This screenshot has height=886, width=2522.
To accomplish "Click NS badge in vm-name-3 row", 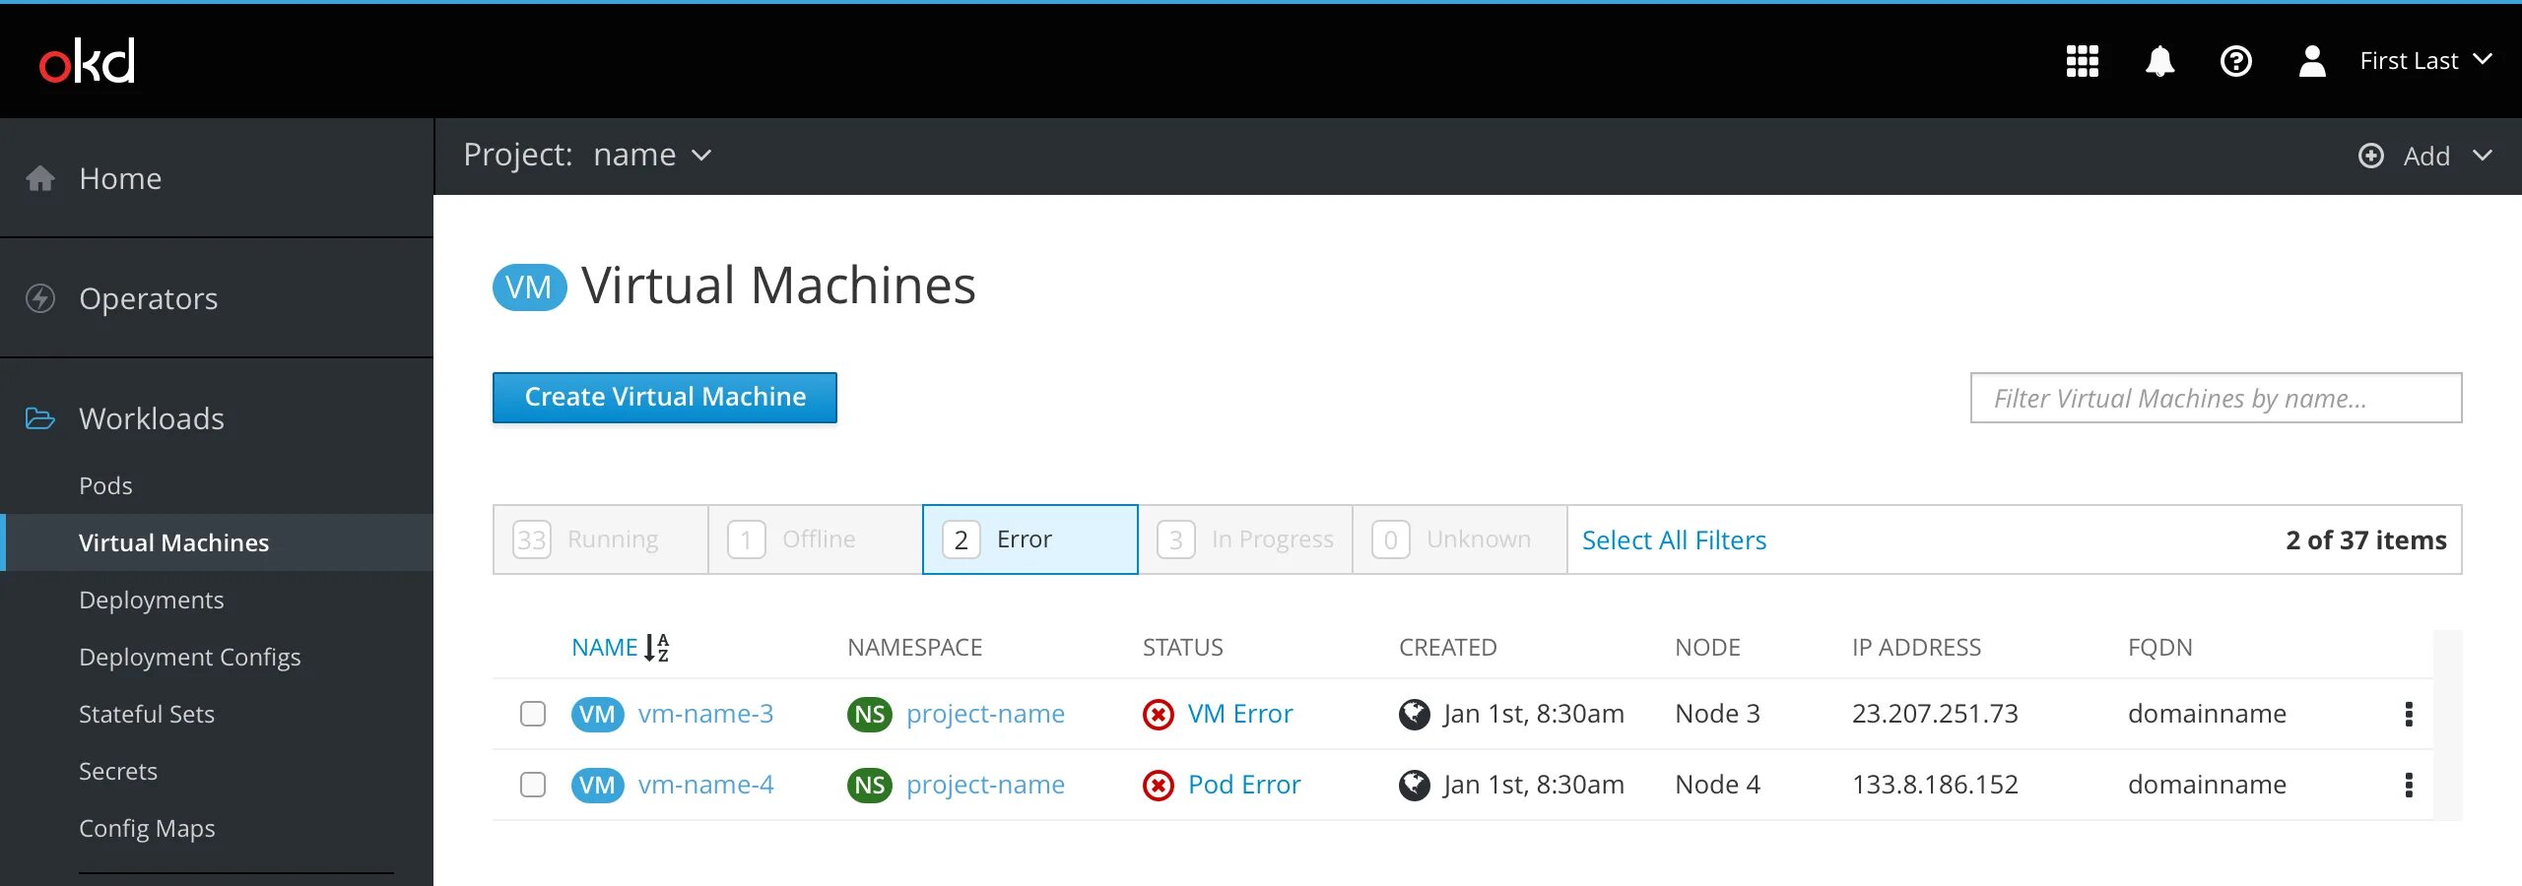I will (869, 714).
